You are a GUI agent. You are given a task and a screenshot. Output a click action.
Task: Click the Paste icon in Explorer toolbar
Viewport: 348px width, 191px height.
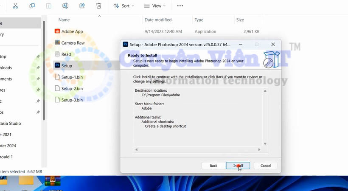click(49, 6)
